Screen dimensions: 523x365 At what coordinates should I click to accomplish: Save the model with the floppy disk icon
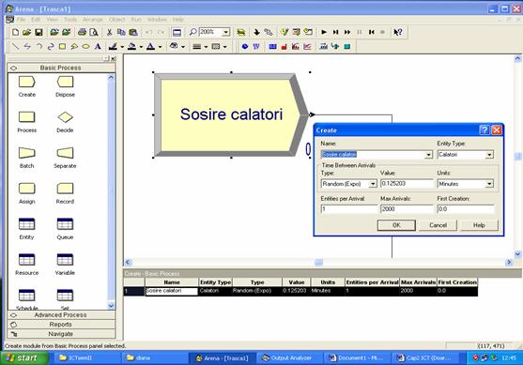38,32
